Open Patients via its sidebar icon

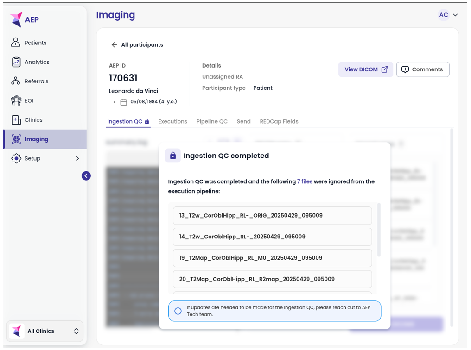pos(16,43)
